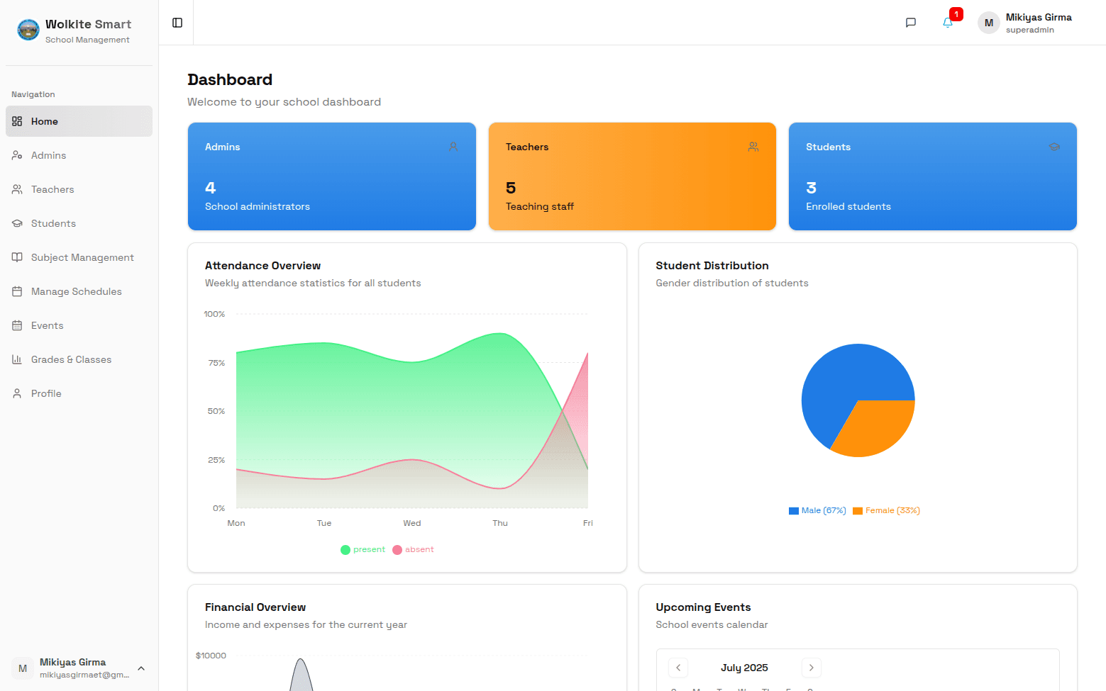Navigate to Events in sidebar
The height and width of the screenshot is (691, 1106).
click(47, 325)
